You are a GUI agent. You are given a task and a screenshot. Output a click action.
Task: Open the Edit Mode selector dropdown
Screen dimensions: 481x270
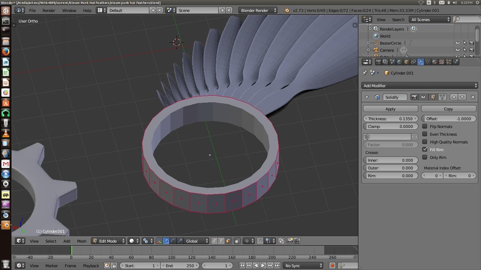click(x=108, y=241)
